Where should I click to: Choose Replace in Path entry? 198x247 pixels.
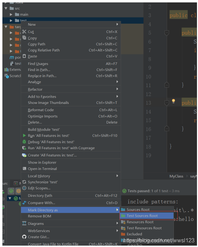[71, 76]
